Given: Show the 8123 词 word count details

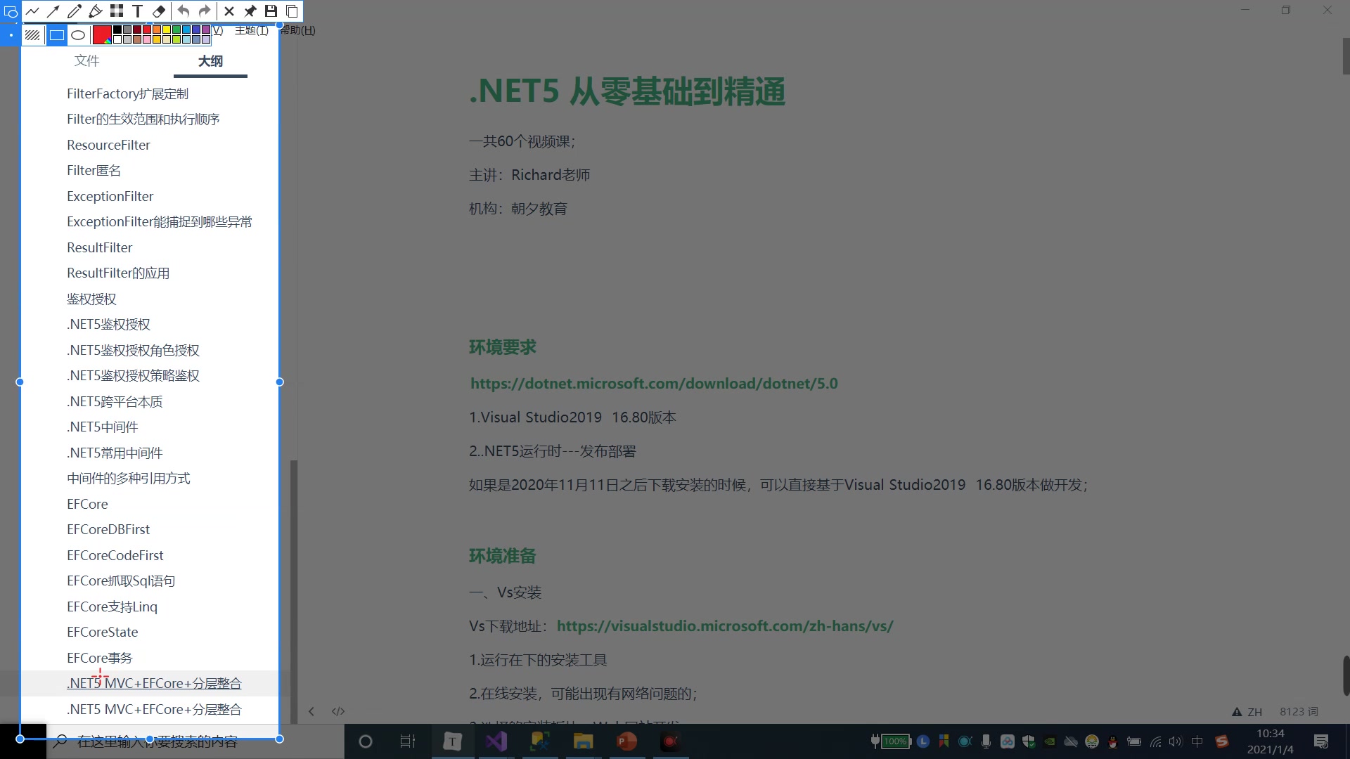Looking at the screenshot, I should point(1299,712).
